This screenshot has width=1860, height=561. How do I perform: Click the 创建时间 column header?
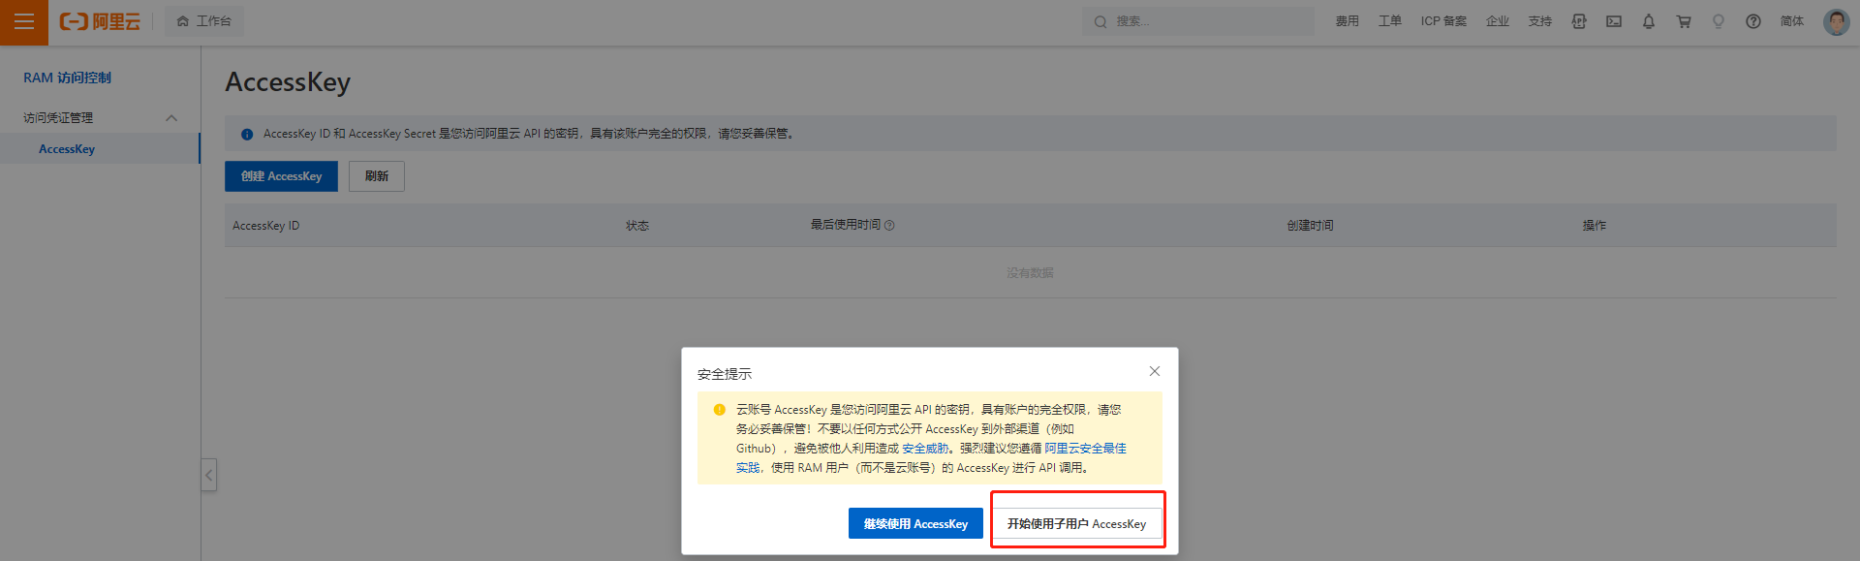(x=1310, y=226)
